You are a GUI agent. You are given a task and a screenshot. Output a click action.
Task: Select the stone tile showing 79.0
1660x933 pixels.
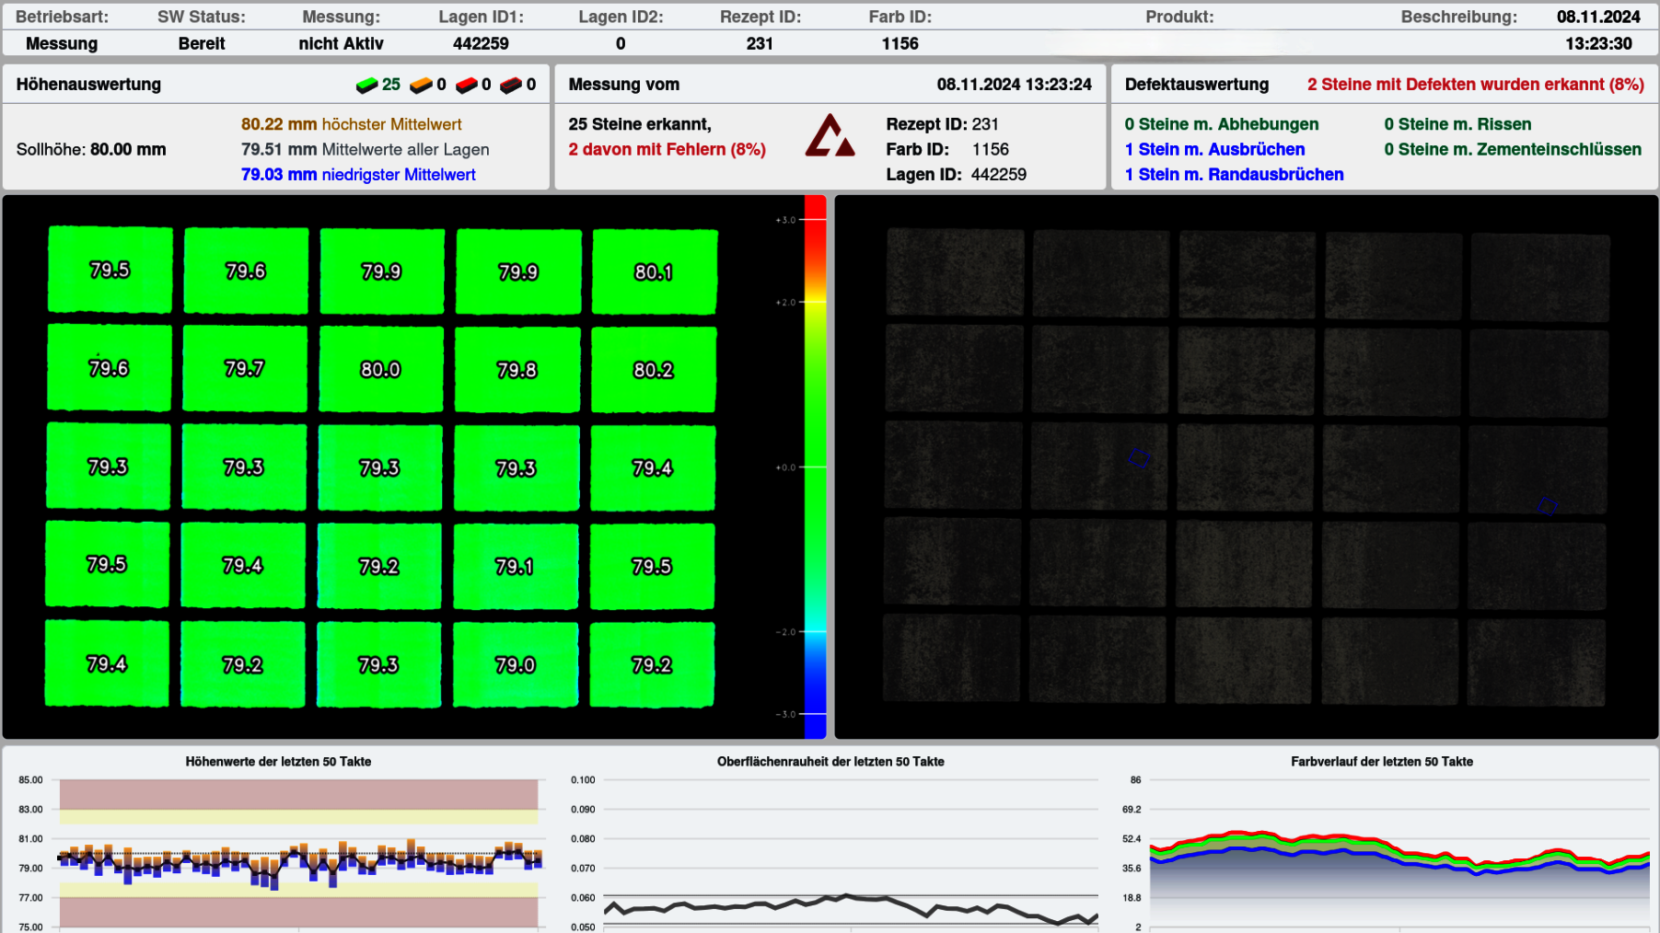(x=516, y=664)
